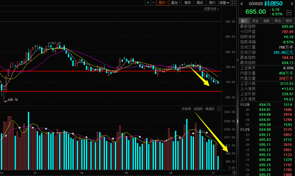Click the 3363.00 volume axis label
Screen dimensions: 295x176
230,112
